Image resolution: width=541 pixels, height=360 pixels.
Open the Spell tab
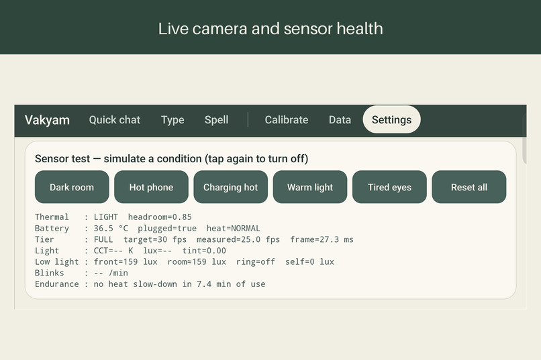(216, 119)
